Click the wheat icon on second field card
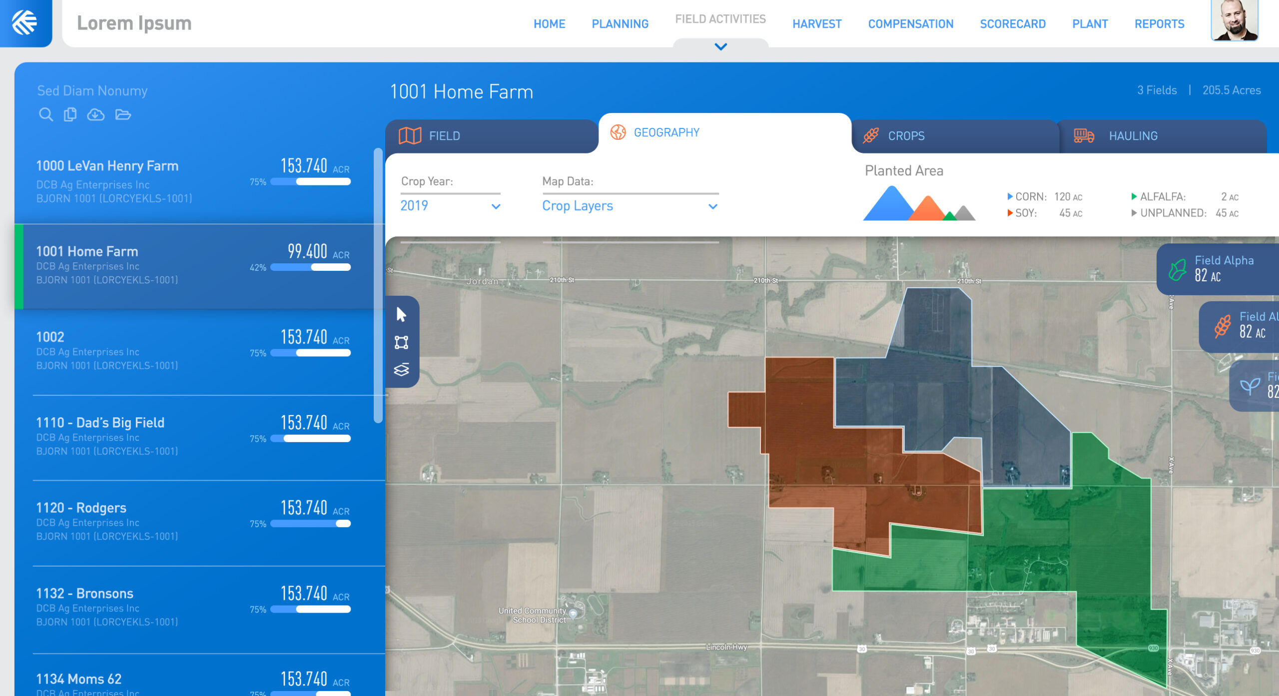Screen dimensions: 1279x696 [1223, 326]
